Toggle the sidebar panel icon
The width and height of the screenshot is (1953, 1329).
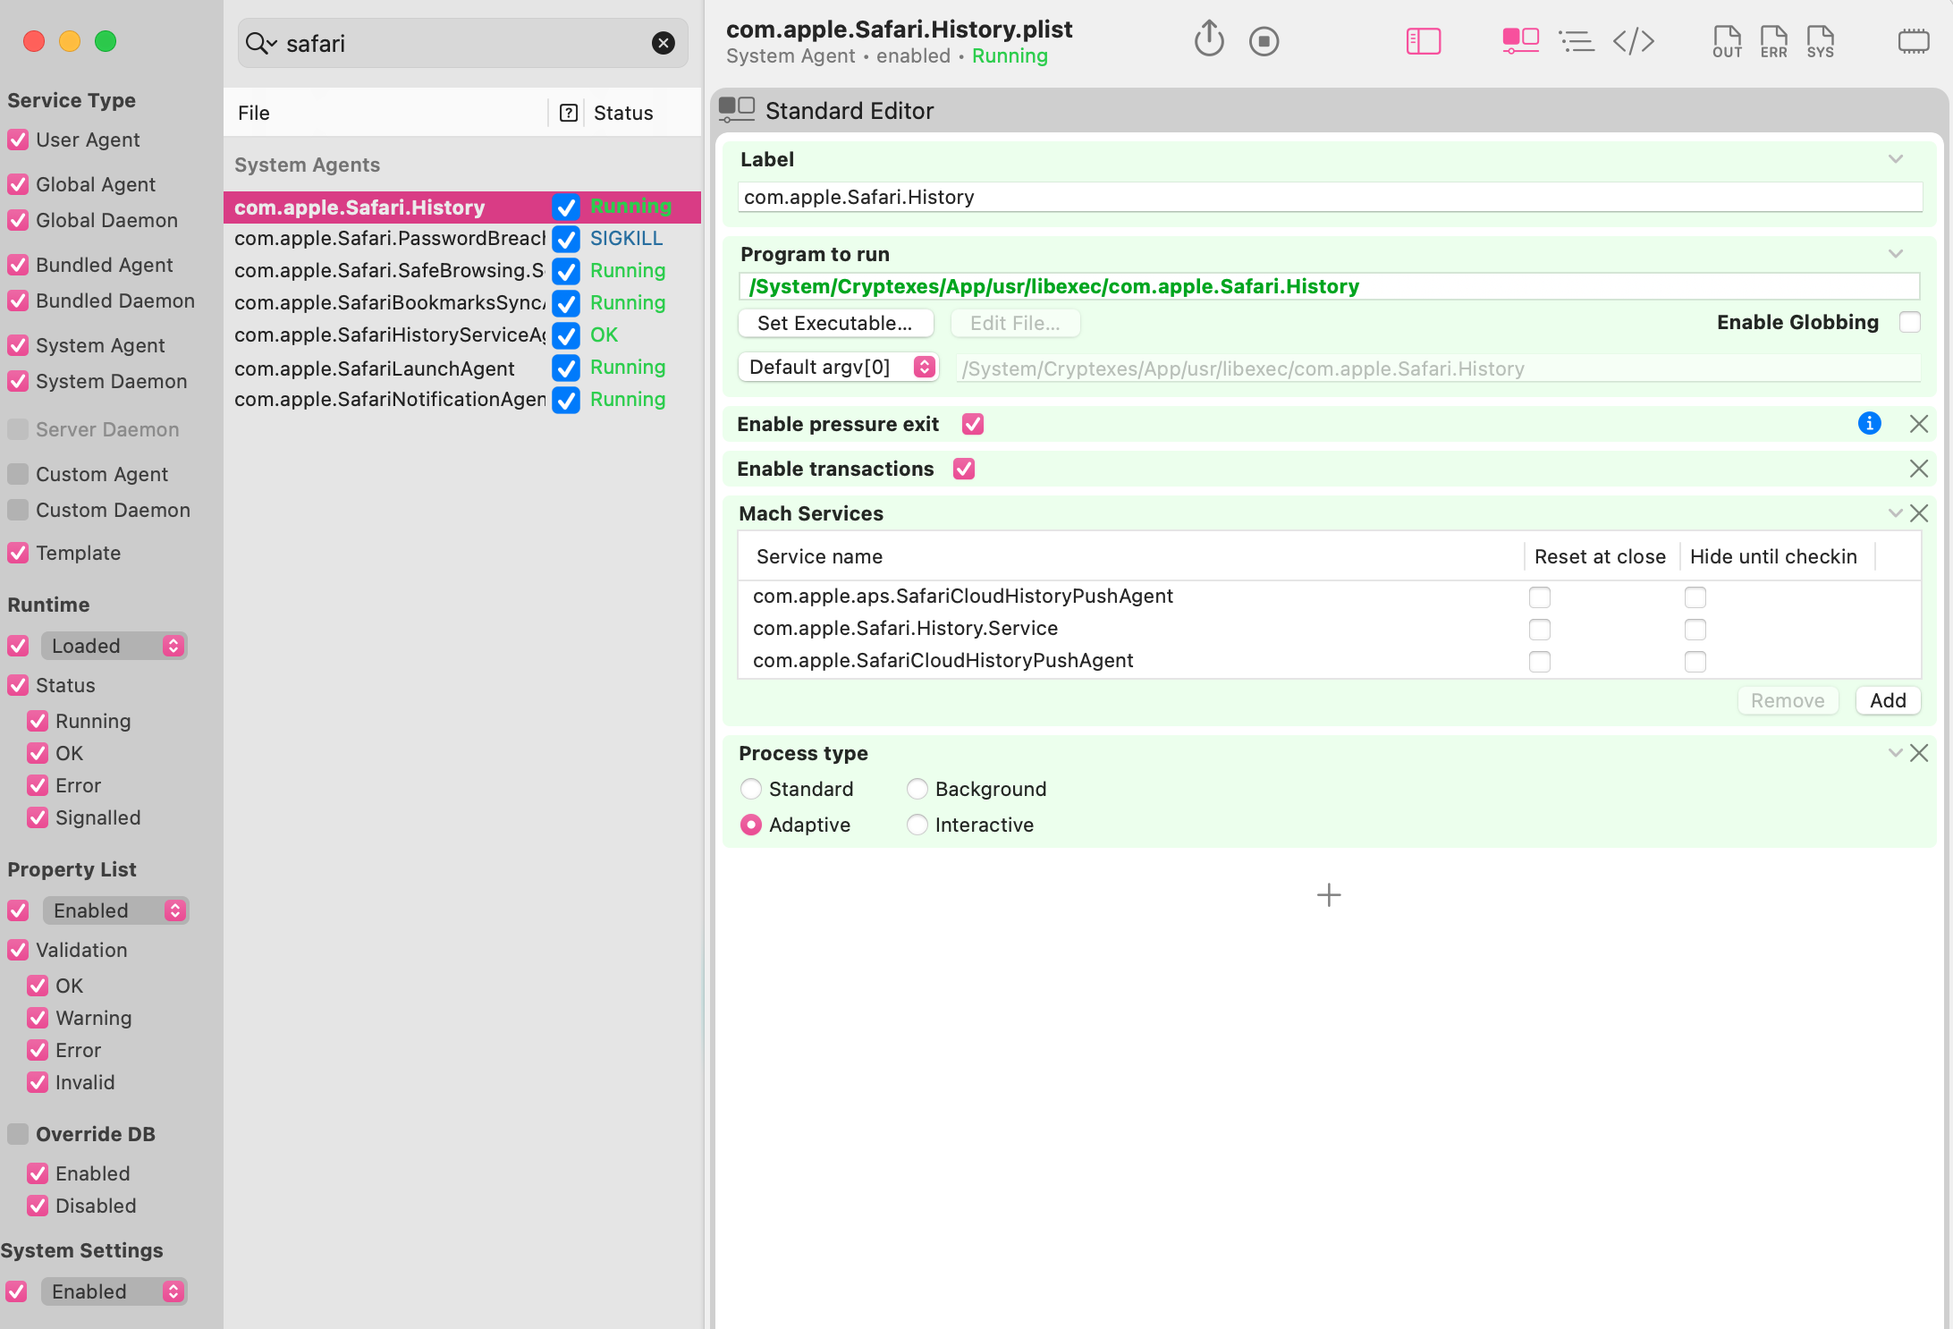tap(1423, 41)
